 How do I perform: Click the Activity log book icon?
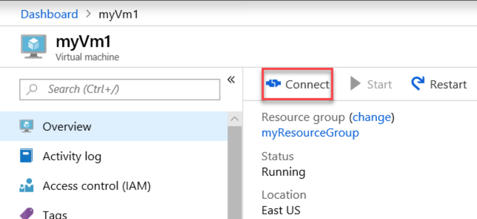(26, 156)
